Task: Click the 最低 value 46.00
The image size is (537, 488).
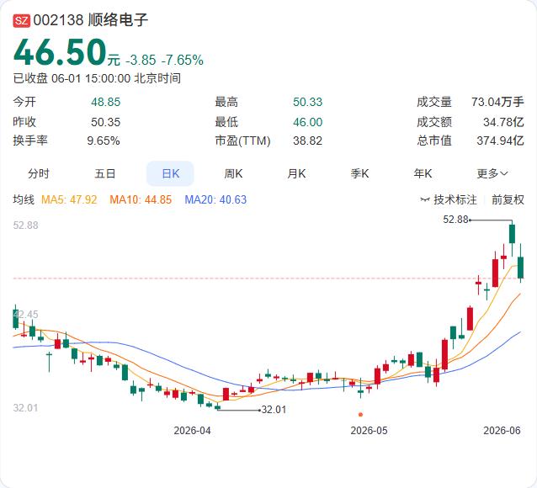Action: (x=307, y=122)
